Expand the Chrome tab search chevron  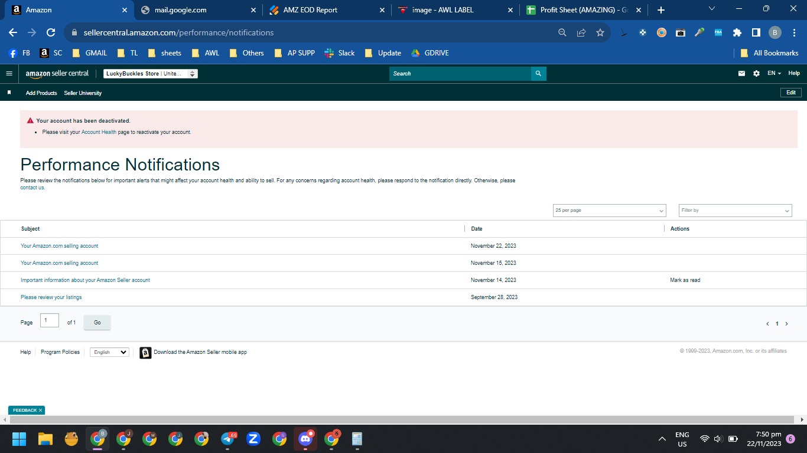(711, 9)
